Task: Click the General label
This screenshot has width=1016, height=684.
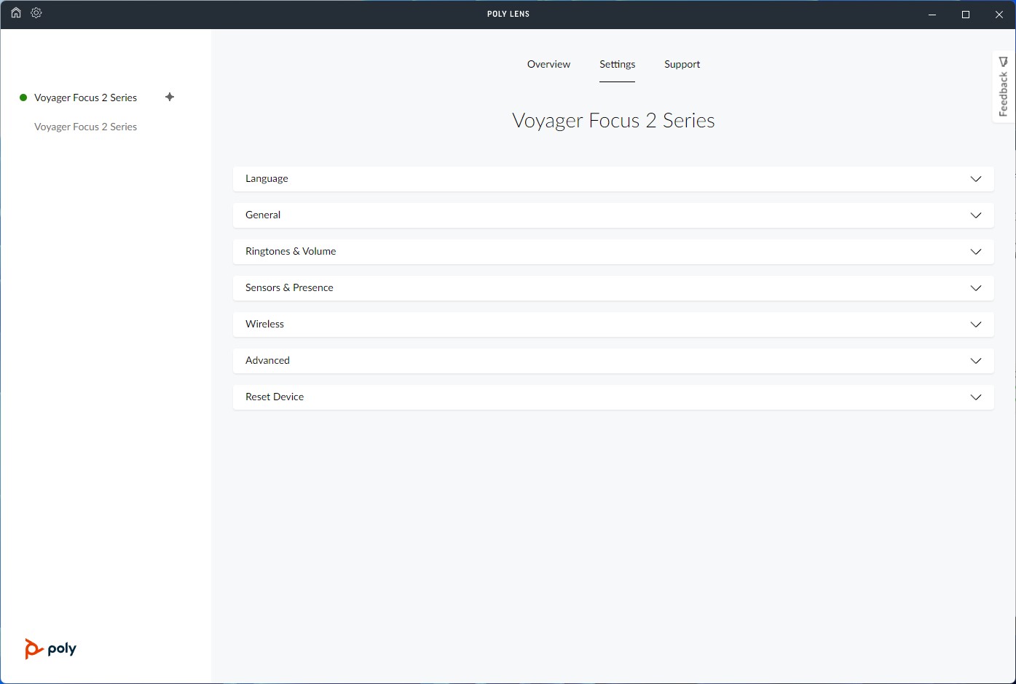Action: (263, 215)
